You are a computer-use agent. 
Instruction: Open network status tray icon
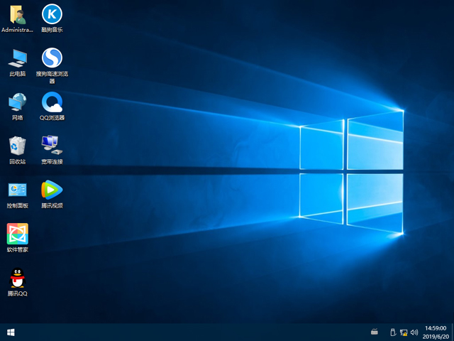tap(404, 332)
